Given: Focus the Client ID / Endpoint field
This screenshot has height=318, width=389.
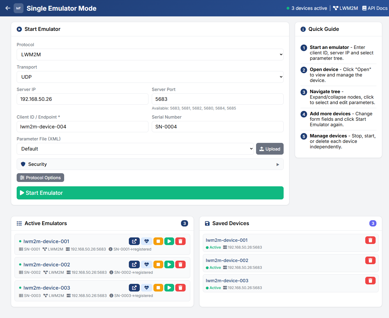Looking at the screenshot, I should [x=82, y=127].
